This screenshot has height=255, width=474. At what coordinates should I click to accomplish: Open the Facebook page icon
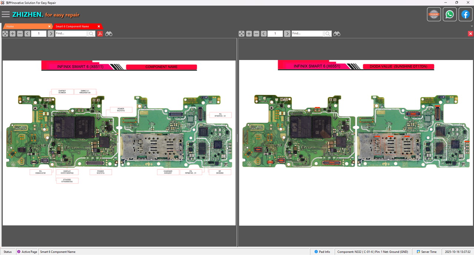(465, 14)
